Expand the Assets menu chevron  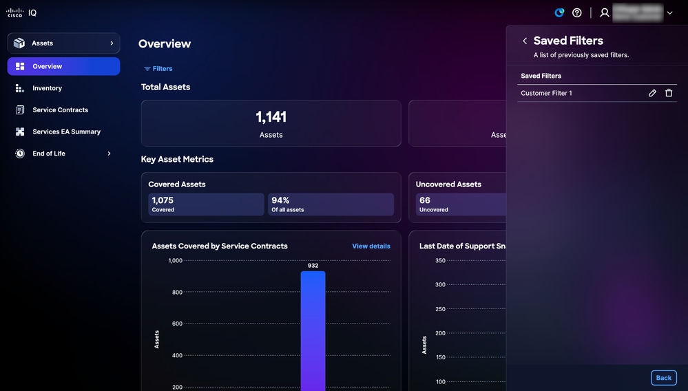click(x=112, y=43)
